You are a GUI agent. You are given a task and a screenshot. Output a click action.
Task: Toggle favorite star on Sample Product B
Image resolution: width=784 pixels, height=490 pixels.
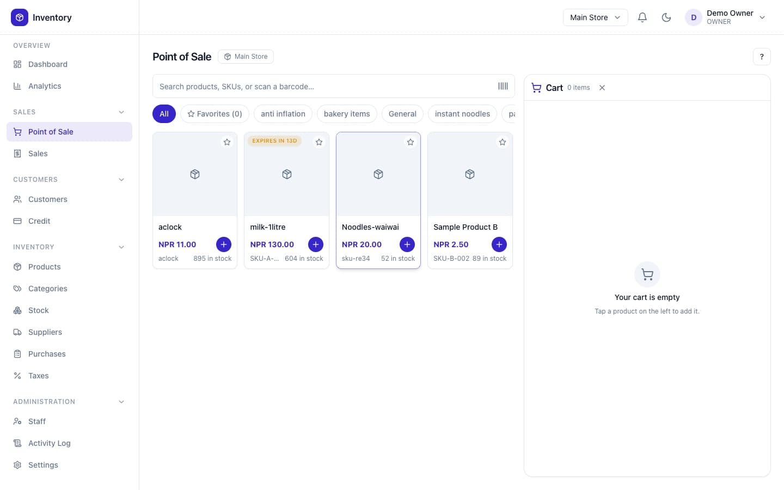coord(503,142)
